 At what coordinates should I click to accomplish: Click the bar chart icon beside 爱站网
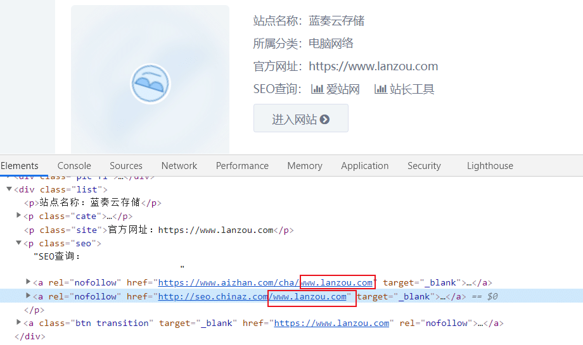(x=317, y=89)
